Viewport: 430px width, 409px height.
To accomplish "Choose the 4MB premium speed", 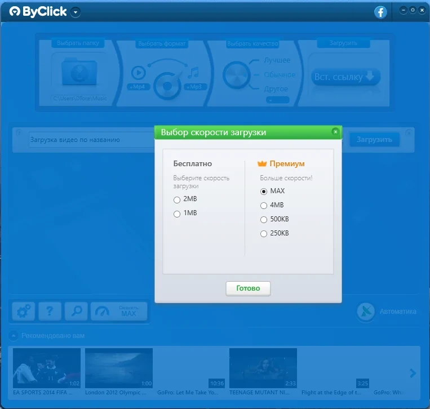I will [x=264, y=205].
